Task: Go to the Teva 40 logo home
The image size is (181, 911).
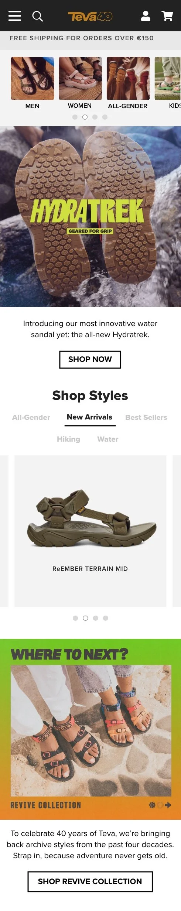Action: tap(90, 16)
